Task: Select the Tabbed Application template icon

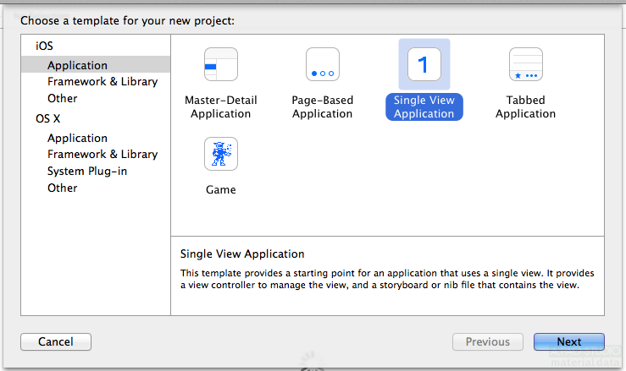Action: [x=526, y=64]
